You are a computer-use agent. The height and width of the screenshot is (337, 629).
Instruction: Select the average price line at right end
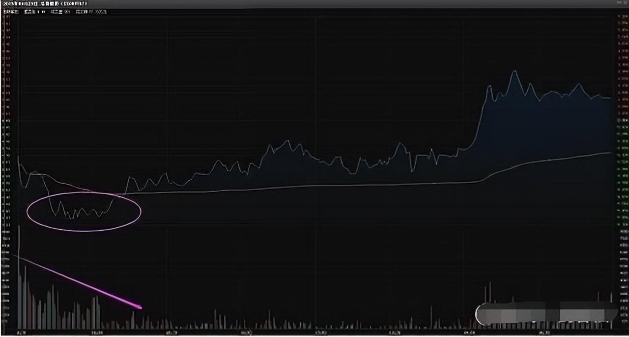[x=609, y=153]
